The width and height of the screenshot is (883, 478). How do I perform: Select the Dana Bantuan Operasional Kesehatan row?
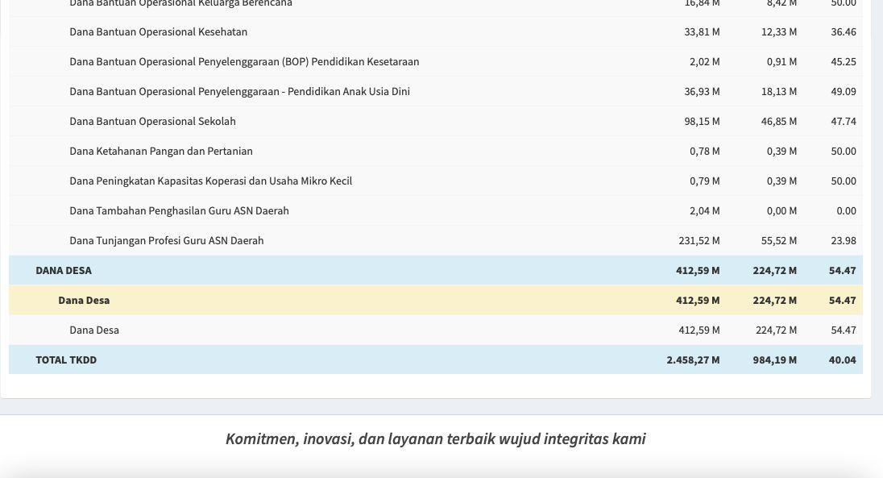158,32
